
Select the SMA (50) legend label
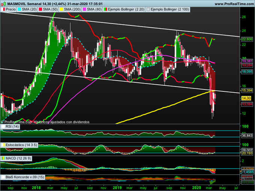point(50,9)
